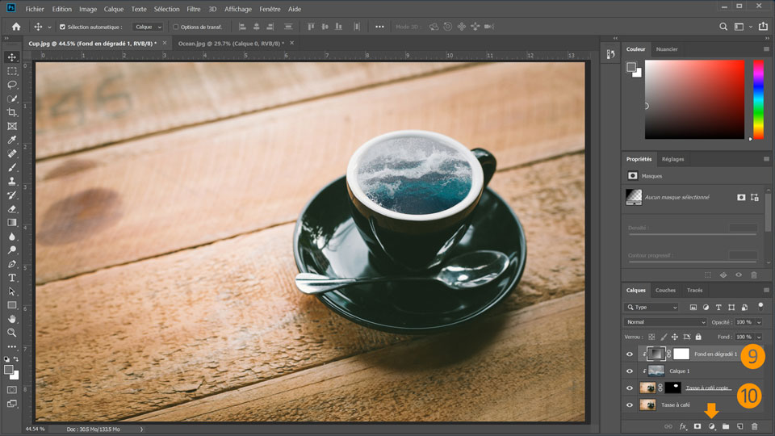The height and width of the screenshot is (436, 775).
Task: Select the Horizontal Type tool
Action: pyautogui.click(x=12, y=278)
